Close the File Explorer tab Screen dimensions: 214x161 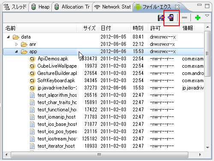click(177, 7)
